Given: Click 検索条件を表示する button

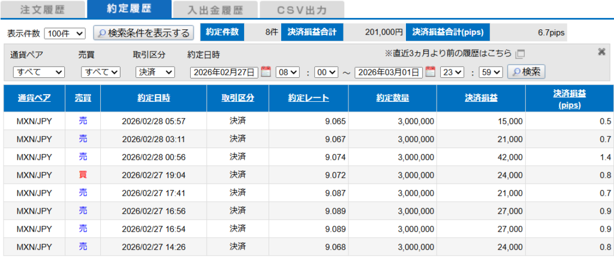Looking at the screenshot, I should pyautogui.click(x=143, y=33).
